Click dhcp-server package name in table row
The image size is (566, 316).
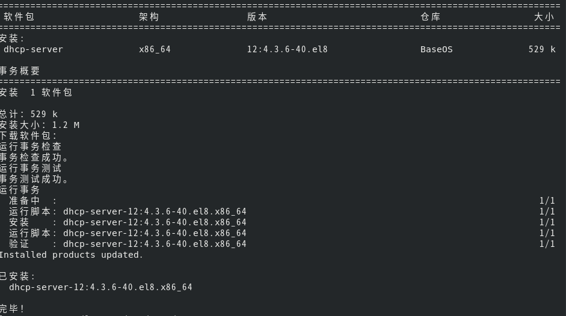(33, 49)
